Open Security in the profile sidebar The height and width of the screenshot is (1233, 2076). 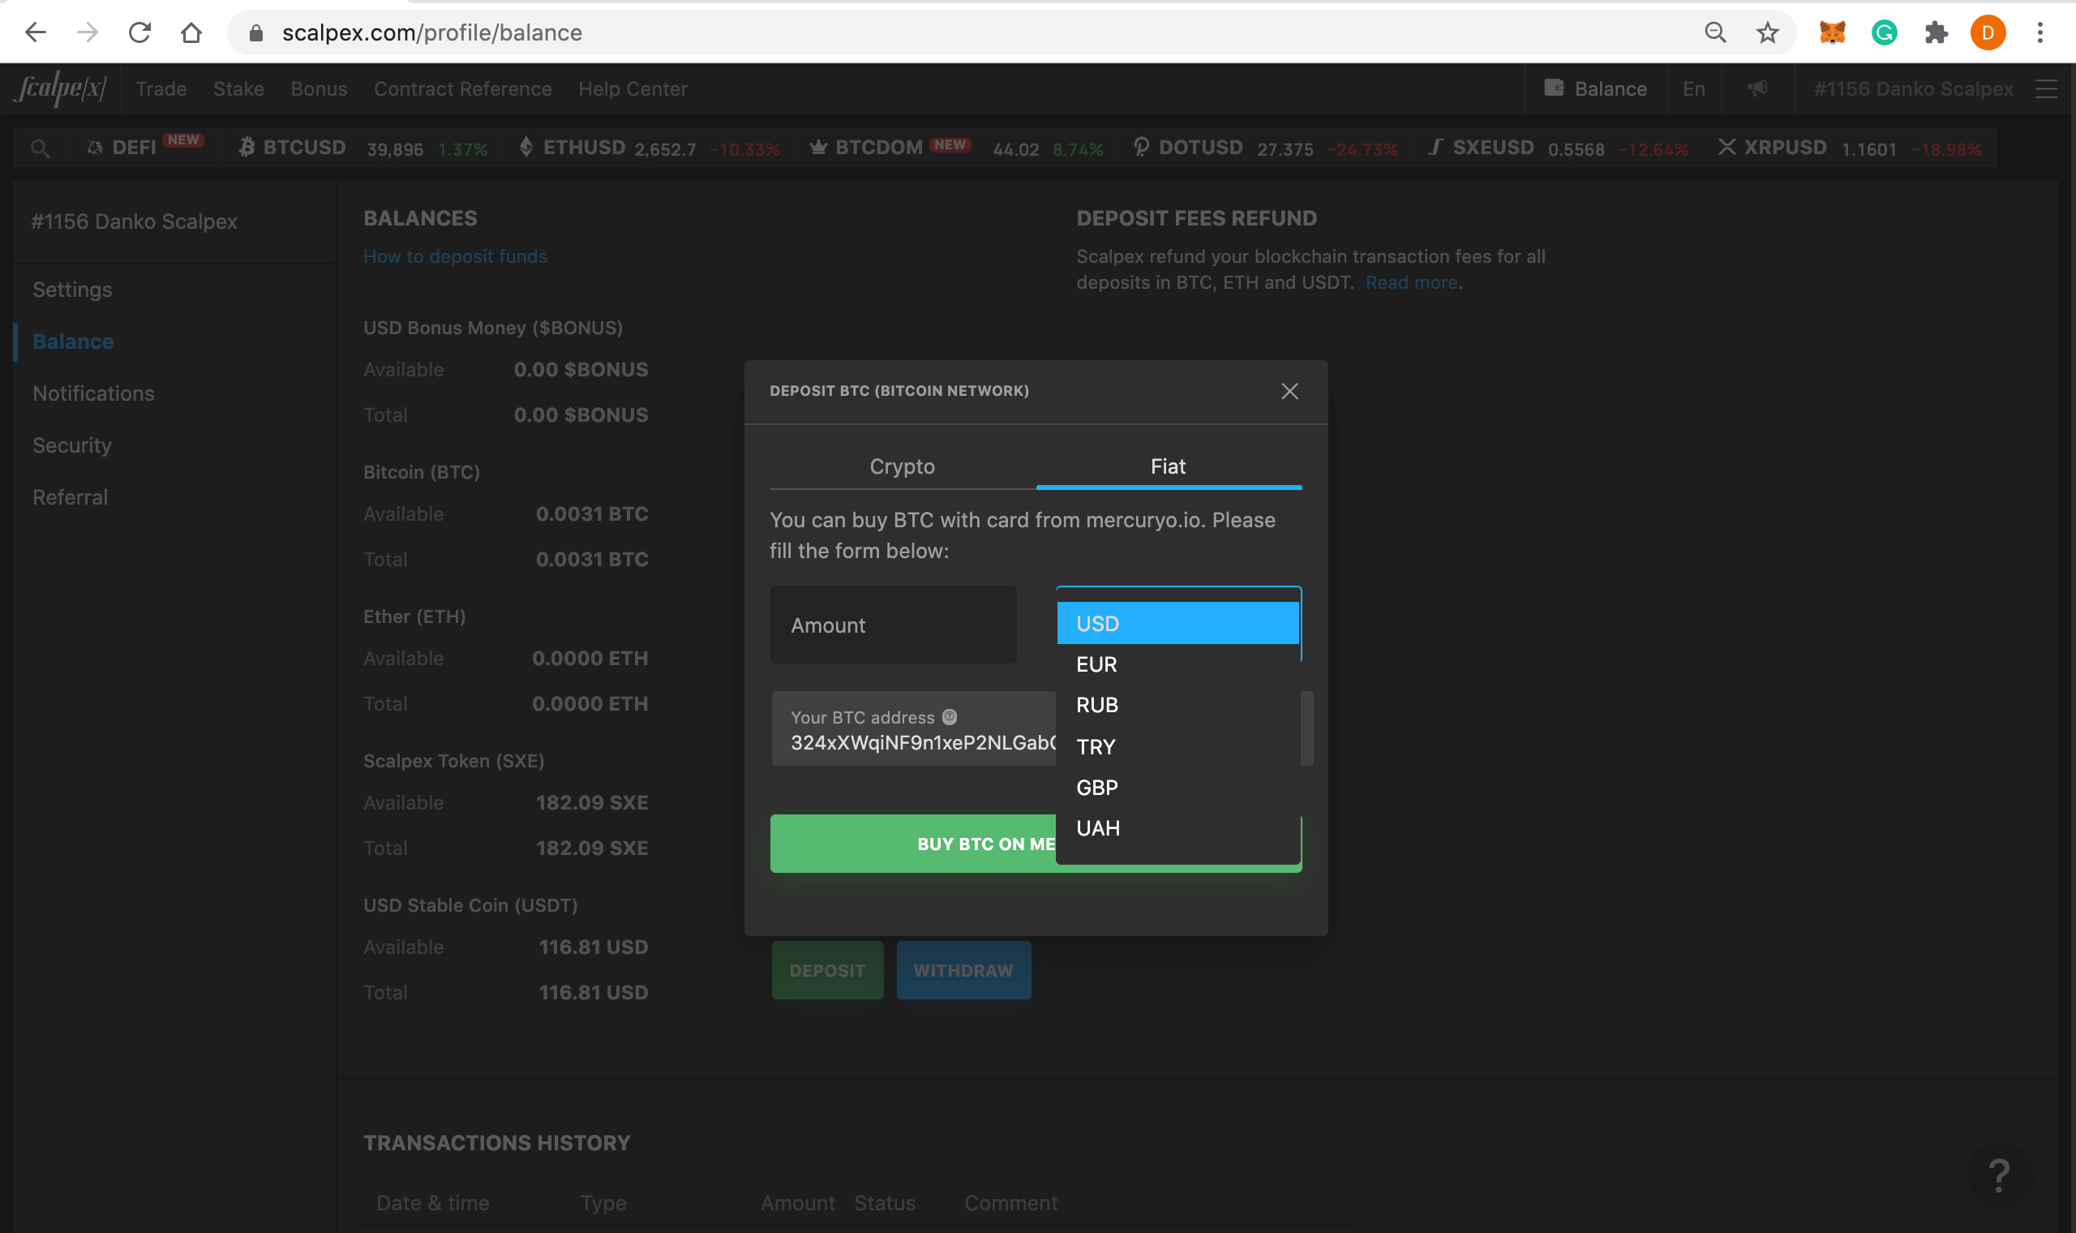pyautogui.click(x=72, y=445)
